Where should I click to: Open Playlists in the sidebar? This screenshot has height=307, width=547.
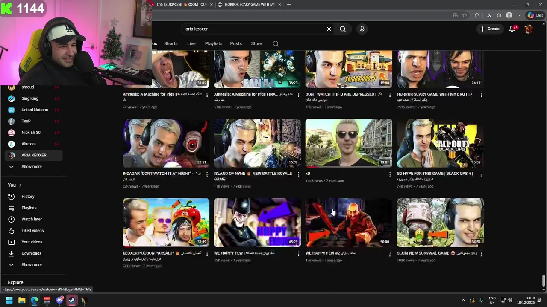click(34, 208)
